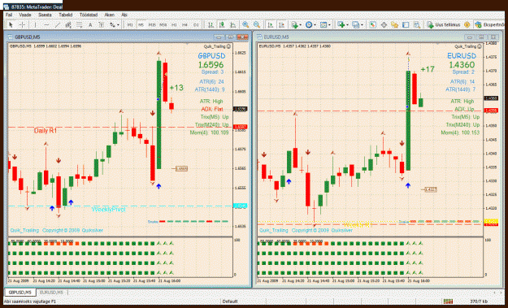Viewport: 508px width, 308px height.
Task: Switch chart timeframe to M5
Action: (x=141, y=25)
